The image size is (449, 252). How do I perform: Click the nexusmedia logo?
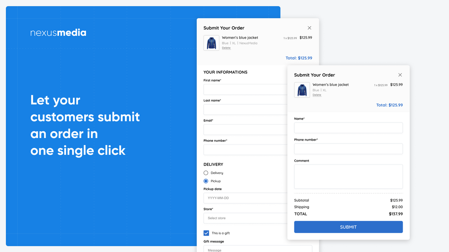tap(58, 32)
